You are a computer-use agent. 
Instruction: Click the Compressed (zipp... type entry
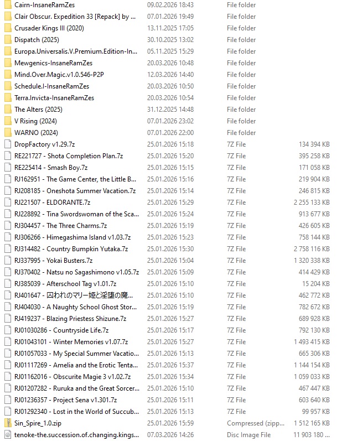click(x=256, y=423)
